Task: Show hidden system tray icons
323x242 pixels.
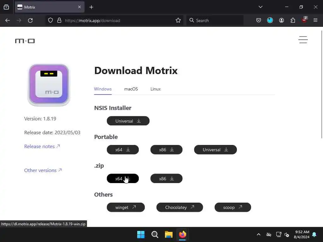Action: click(x=259, y=234)
